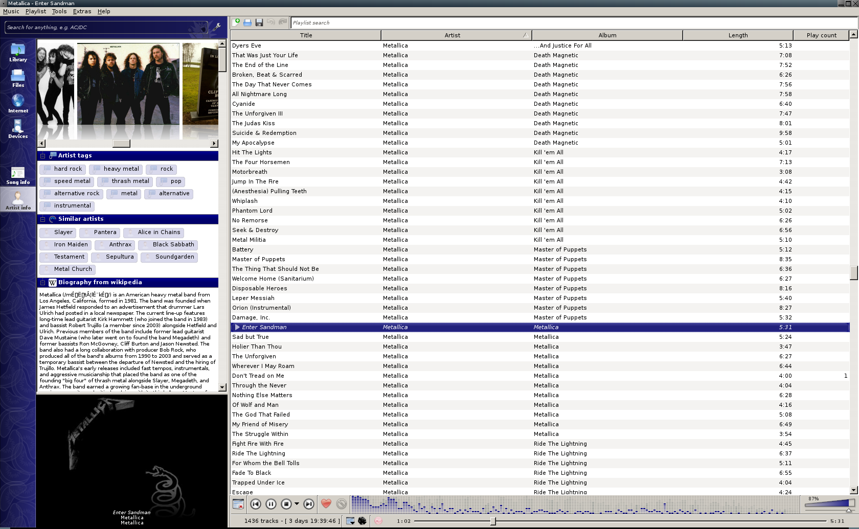This screenshot has height=529, width=859.
Task: Sort playlist by the Title column header
Action: tap(306, 35)
